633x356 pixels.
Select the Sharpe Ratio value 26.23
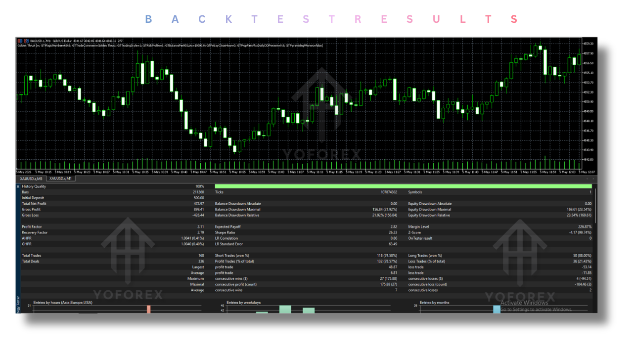[393, 232]
